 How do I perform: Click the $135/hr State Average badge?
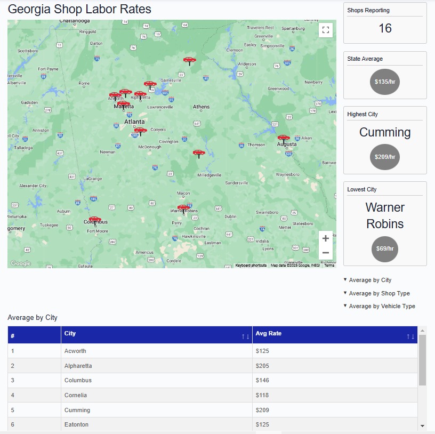click(385, 82)
